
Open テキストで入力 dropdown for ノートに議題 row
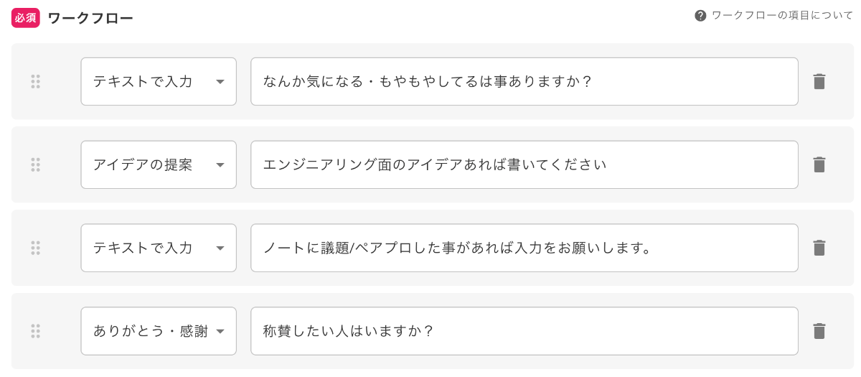[159, 248]
